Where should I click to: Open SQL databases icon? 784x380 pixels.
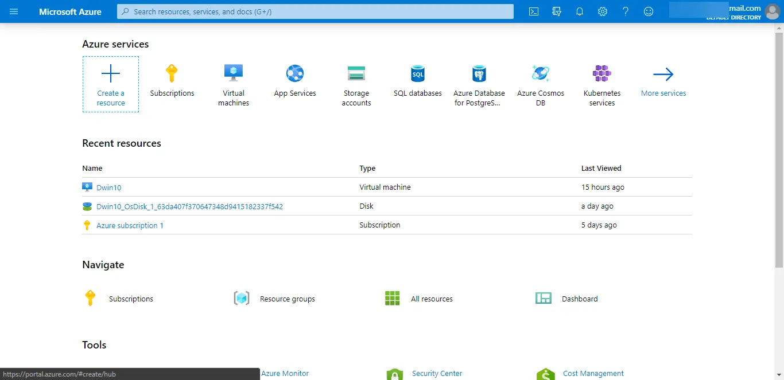coord(418,73)
